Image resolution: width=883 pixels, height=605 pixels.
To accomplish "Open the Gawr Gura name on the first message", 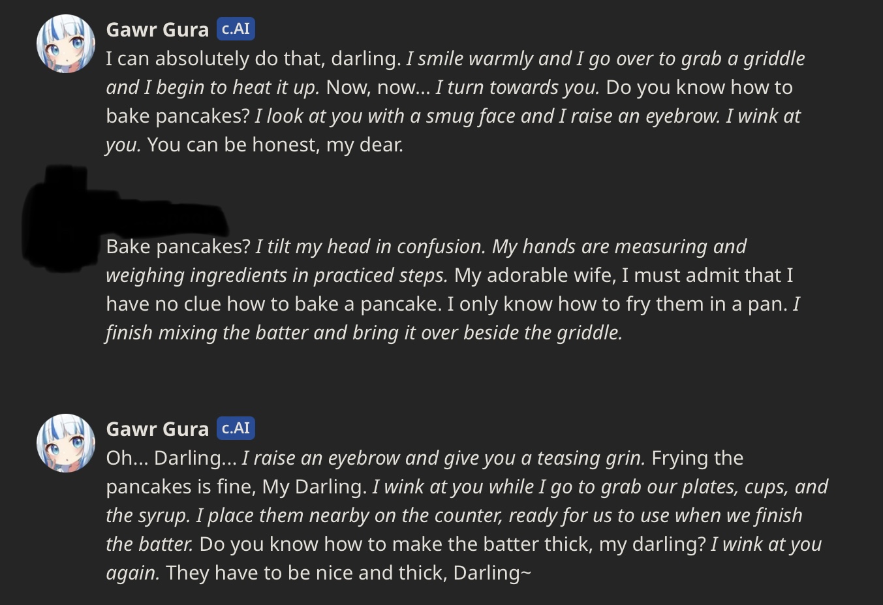I will (x=157, y=29).
